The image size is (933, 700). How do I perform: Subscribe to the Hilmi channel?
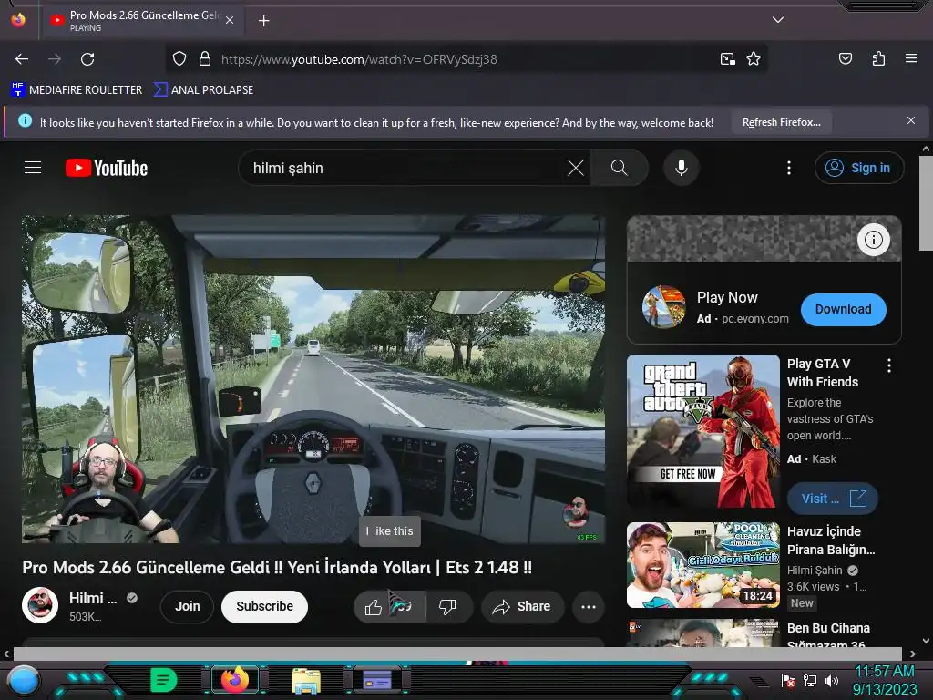(x=265, y=606)
